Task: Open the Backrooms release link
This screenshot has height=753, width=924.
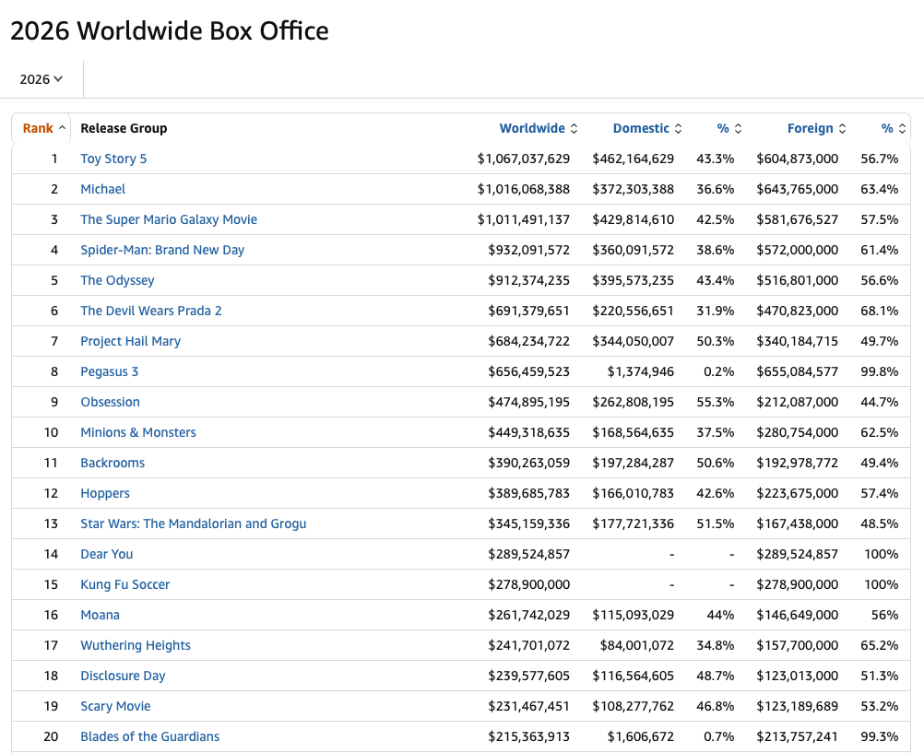Action: (x=113, y=463)
